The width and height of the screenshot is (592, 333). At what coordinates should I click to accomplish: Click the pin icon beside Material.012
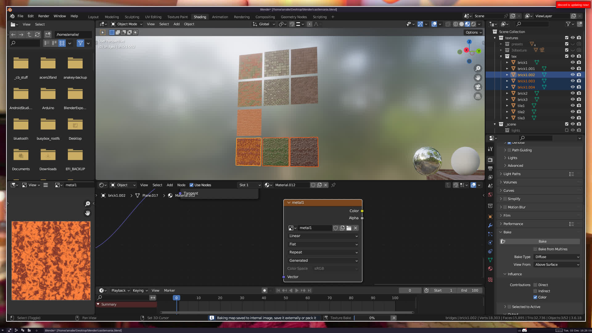tap(333, 185)
